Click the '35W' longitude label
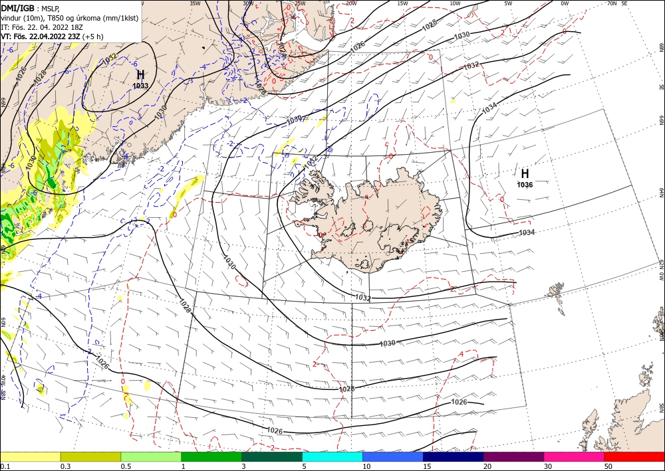This screenshot has width=665, height=471. (195, 3)
